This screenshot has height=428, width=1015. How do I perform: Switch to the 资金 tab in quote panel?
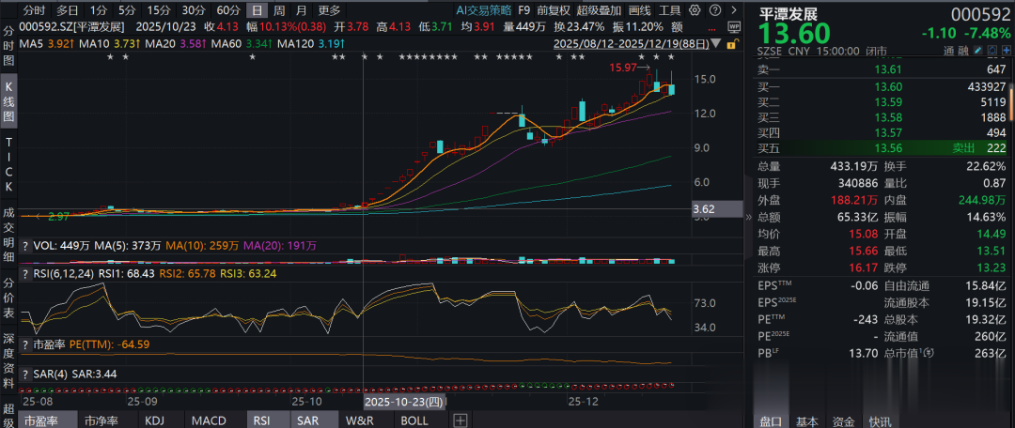tap(844, 420)
